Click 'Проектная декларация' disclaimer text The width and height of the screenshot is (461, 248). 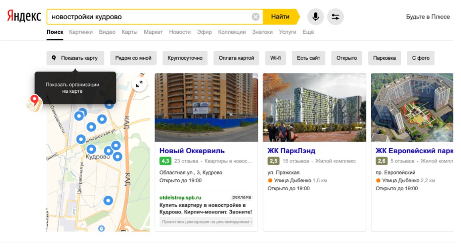(206, 222)
